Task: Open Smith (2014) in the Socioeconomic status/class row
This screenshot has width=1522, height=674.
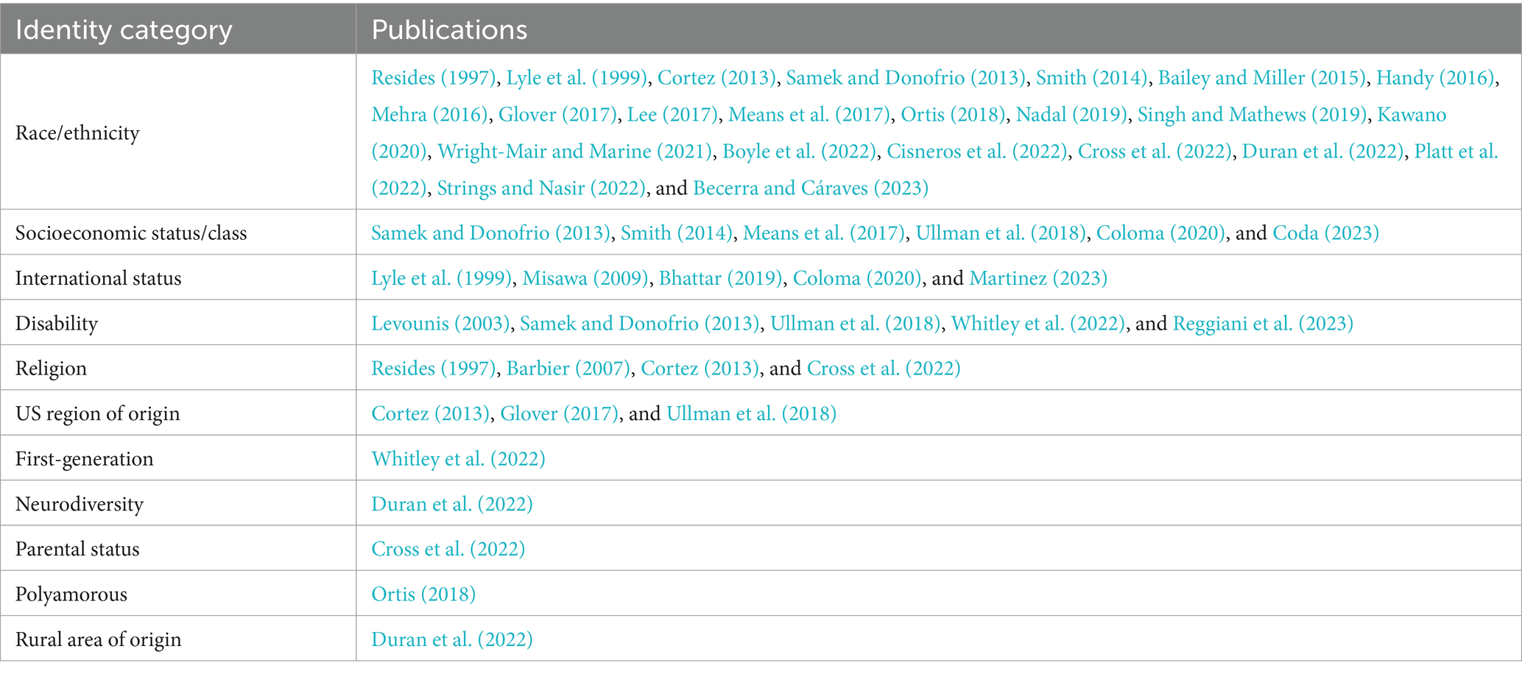Action: pos(677,233)
